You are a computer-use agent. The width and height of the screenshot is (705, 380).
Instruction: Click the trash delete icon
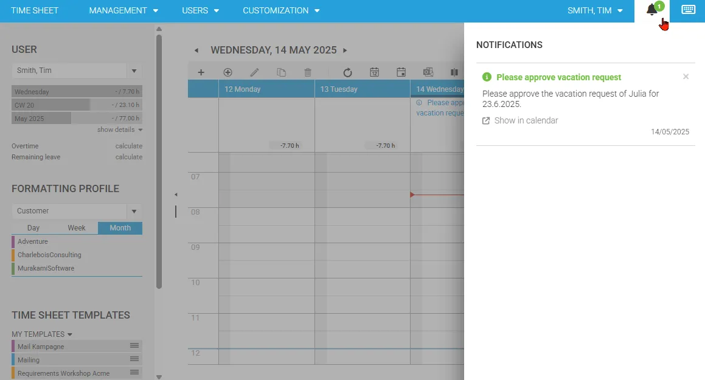pos(307,72)
